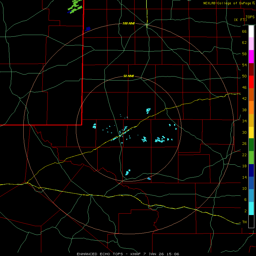Screen dimensions: 256x256
Task: Click the legend value 66
Action: tap(244, 31)
